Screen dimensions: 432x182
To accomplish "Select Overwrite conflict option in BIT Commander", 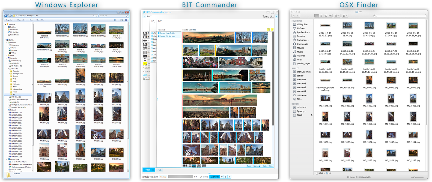I will [x=214, y=177].
